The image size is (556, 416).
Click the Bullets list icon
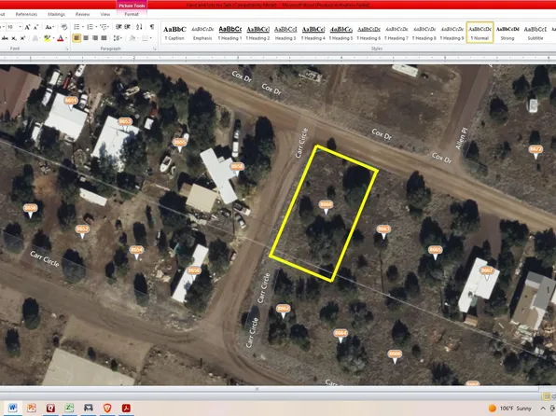click(76, 27)
